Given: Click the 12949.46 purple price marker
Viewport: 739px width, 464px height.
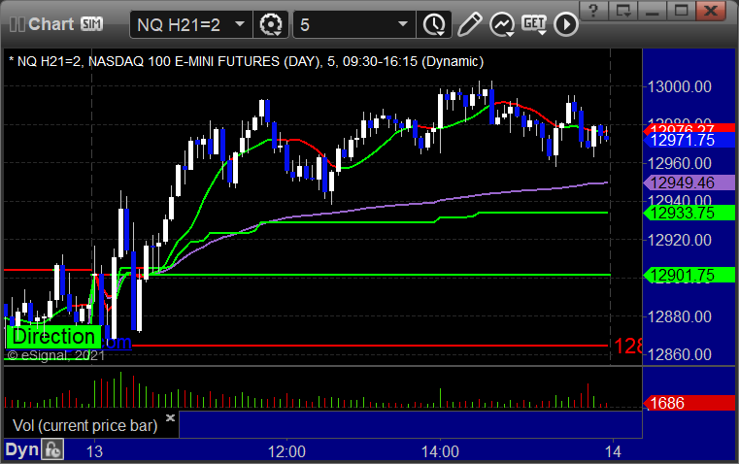Looking at the screenshot, I should coord(689,182).
